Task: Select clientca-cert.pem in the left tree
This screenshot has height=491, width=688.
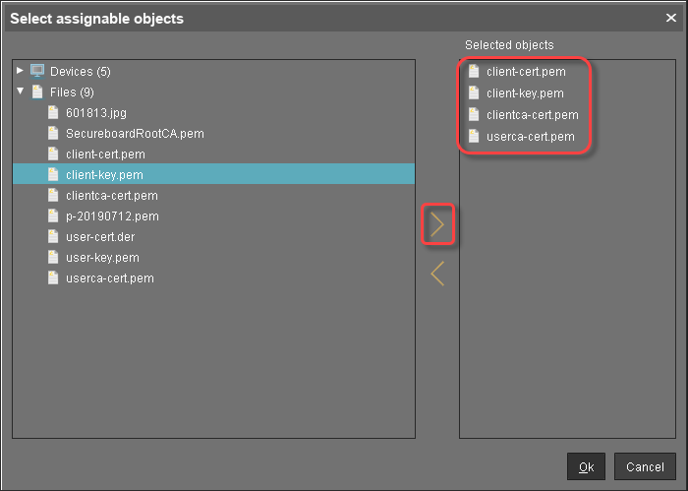Action: click(x=111, y=196)
